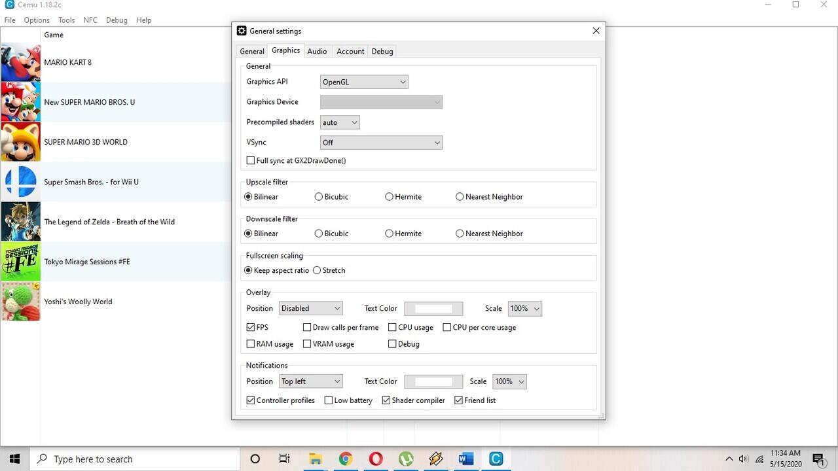Open uTorrent from taskbar
This screenshot has height=471, width=838.
(405, 459)
